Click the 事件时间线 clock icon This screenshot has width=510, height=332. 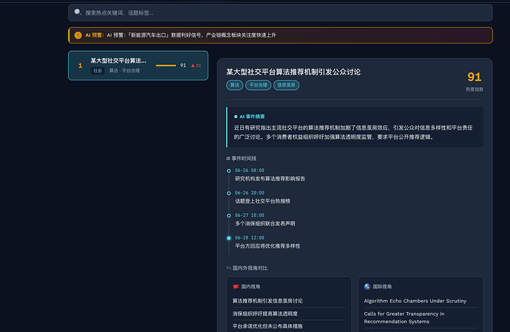point(228,159)
